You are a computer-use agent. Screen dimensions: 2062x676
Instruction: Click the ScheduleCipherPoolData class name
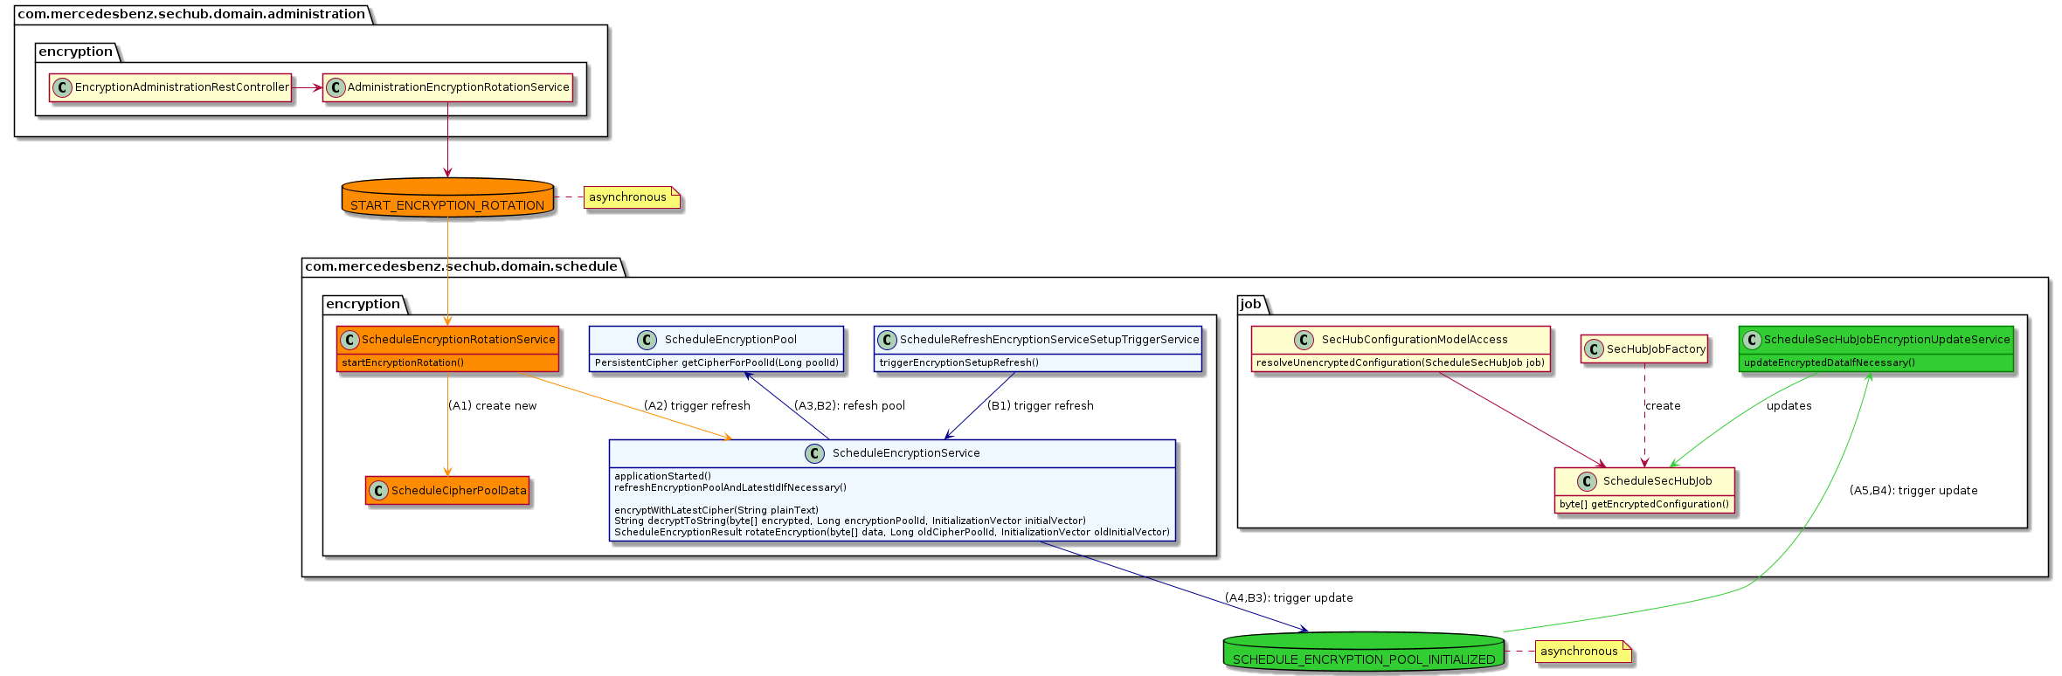click(x=459, y=491)
